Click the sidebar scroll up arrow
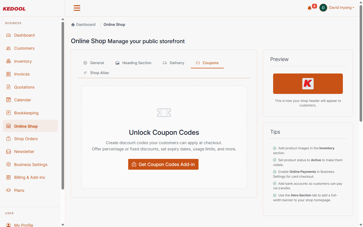 tap(63, 19)
